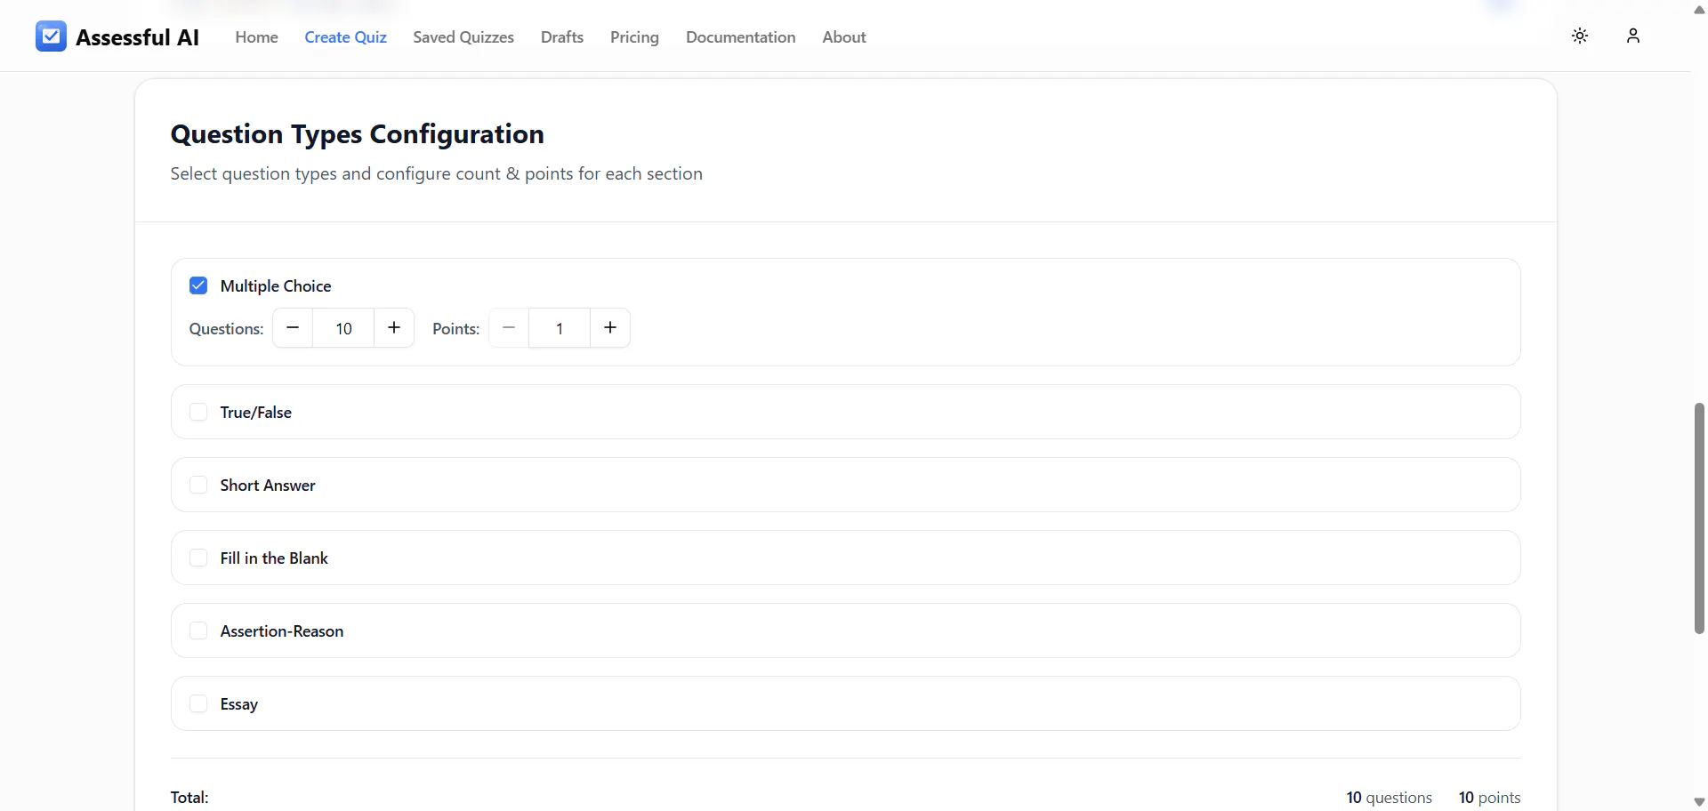Click the scrollbar up arrow
This screenshot has height=811, width=1708.
click(x=1699, y=10)
